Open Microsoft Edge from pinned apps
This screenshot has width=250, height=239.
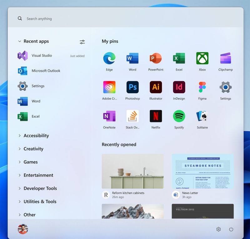click(x=109, y=58)
